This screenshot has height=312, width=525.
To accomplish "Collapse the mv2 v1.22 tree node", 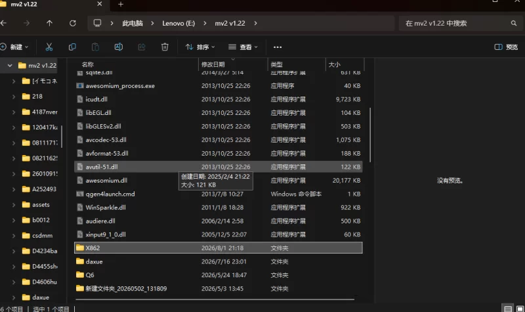I will (x=10, y=65).
